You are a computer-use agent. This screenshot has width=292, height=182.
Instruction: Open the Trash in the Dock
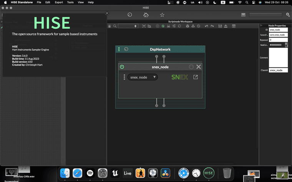pyautogui.click(x=227, y=173)
